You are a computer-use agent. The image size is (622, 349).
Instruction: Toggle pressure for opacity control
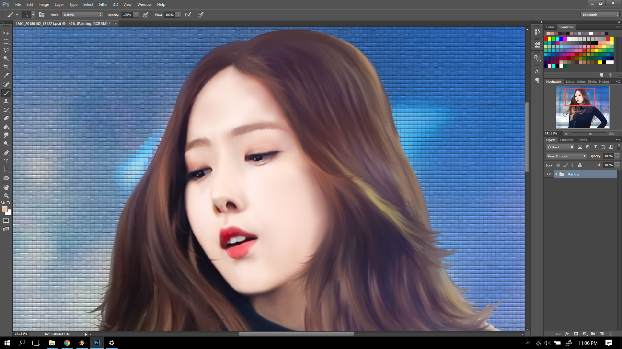coord(145,15)
